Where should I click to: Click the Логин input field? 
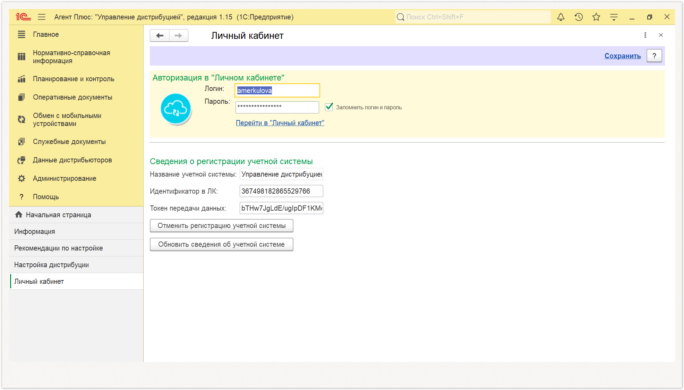pos(277,91)
